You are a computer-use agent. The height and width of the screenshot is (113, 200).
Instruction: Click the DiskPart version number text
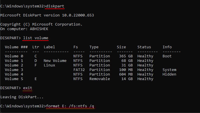78,15
